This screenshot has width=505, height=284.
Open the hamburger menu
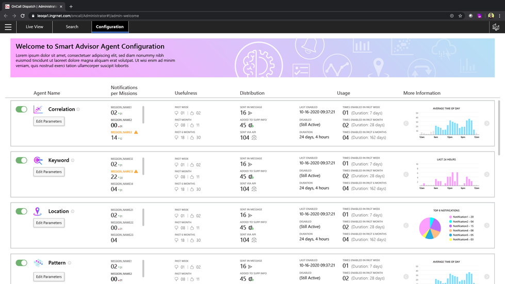[8, 27]
